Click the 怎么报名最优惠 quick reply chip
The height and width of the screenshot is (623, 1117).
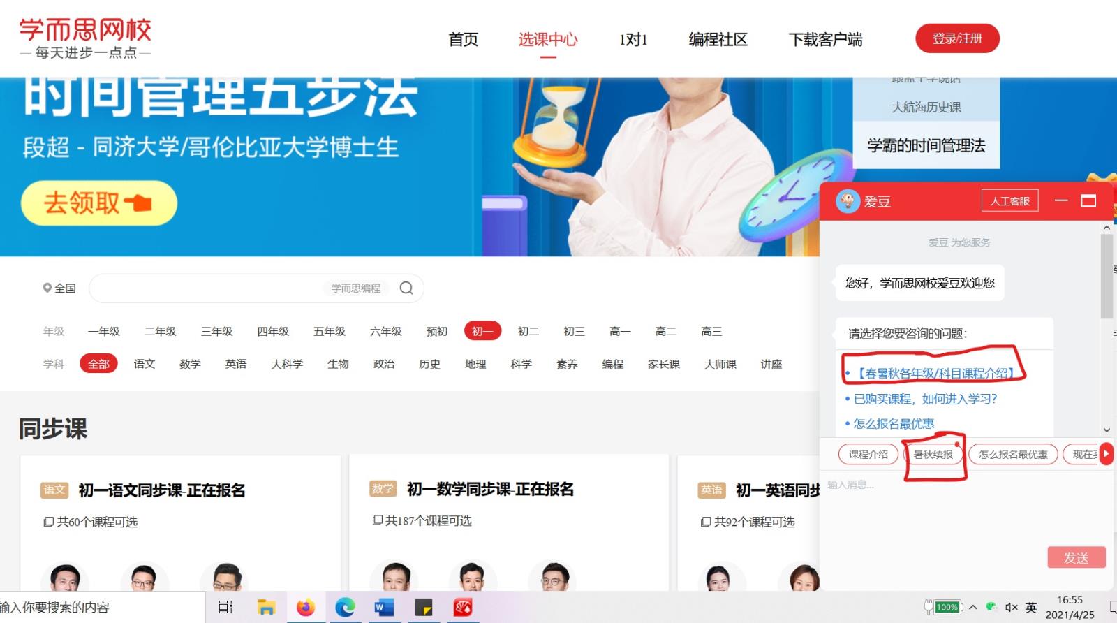coord(1013,454)
